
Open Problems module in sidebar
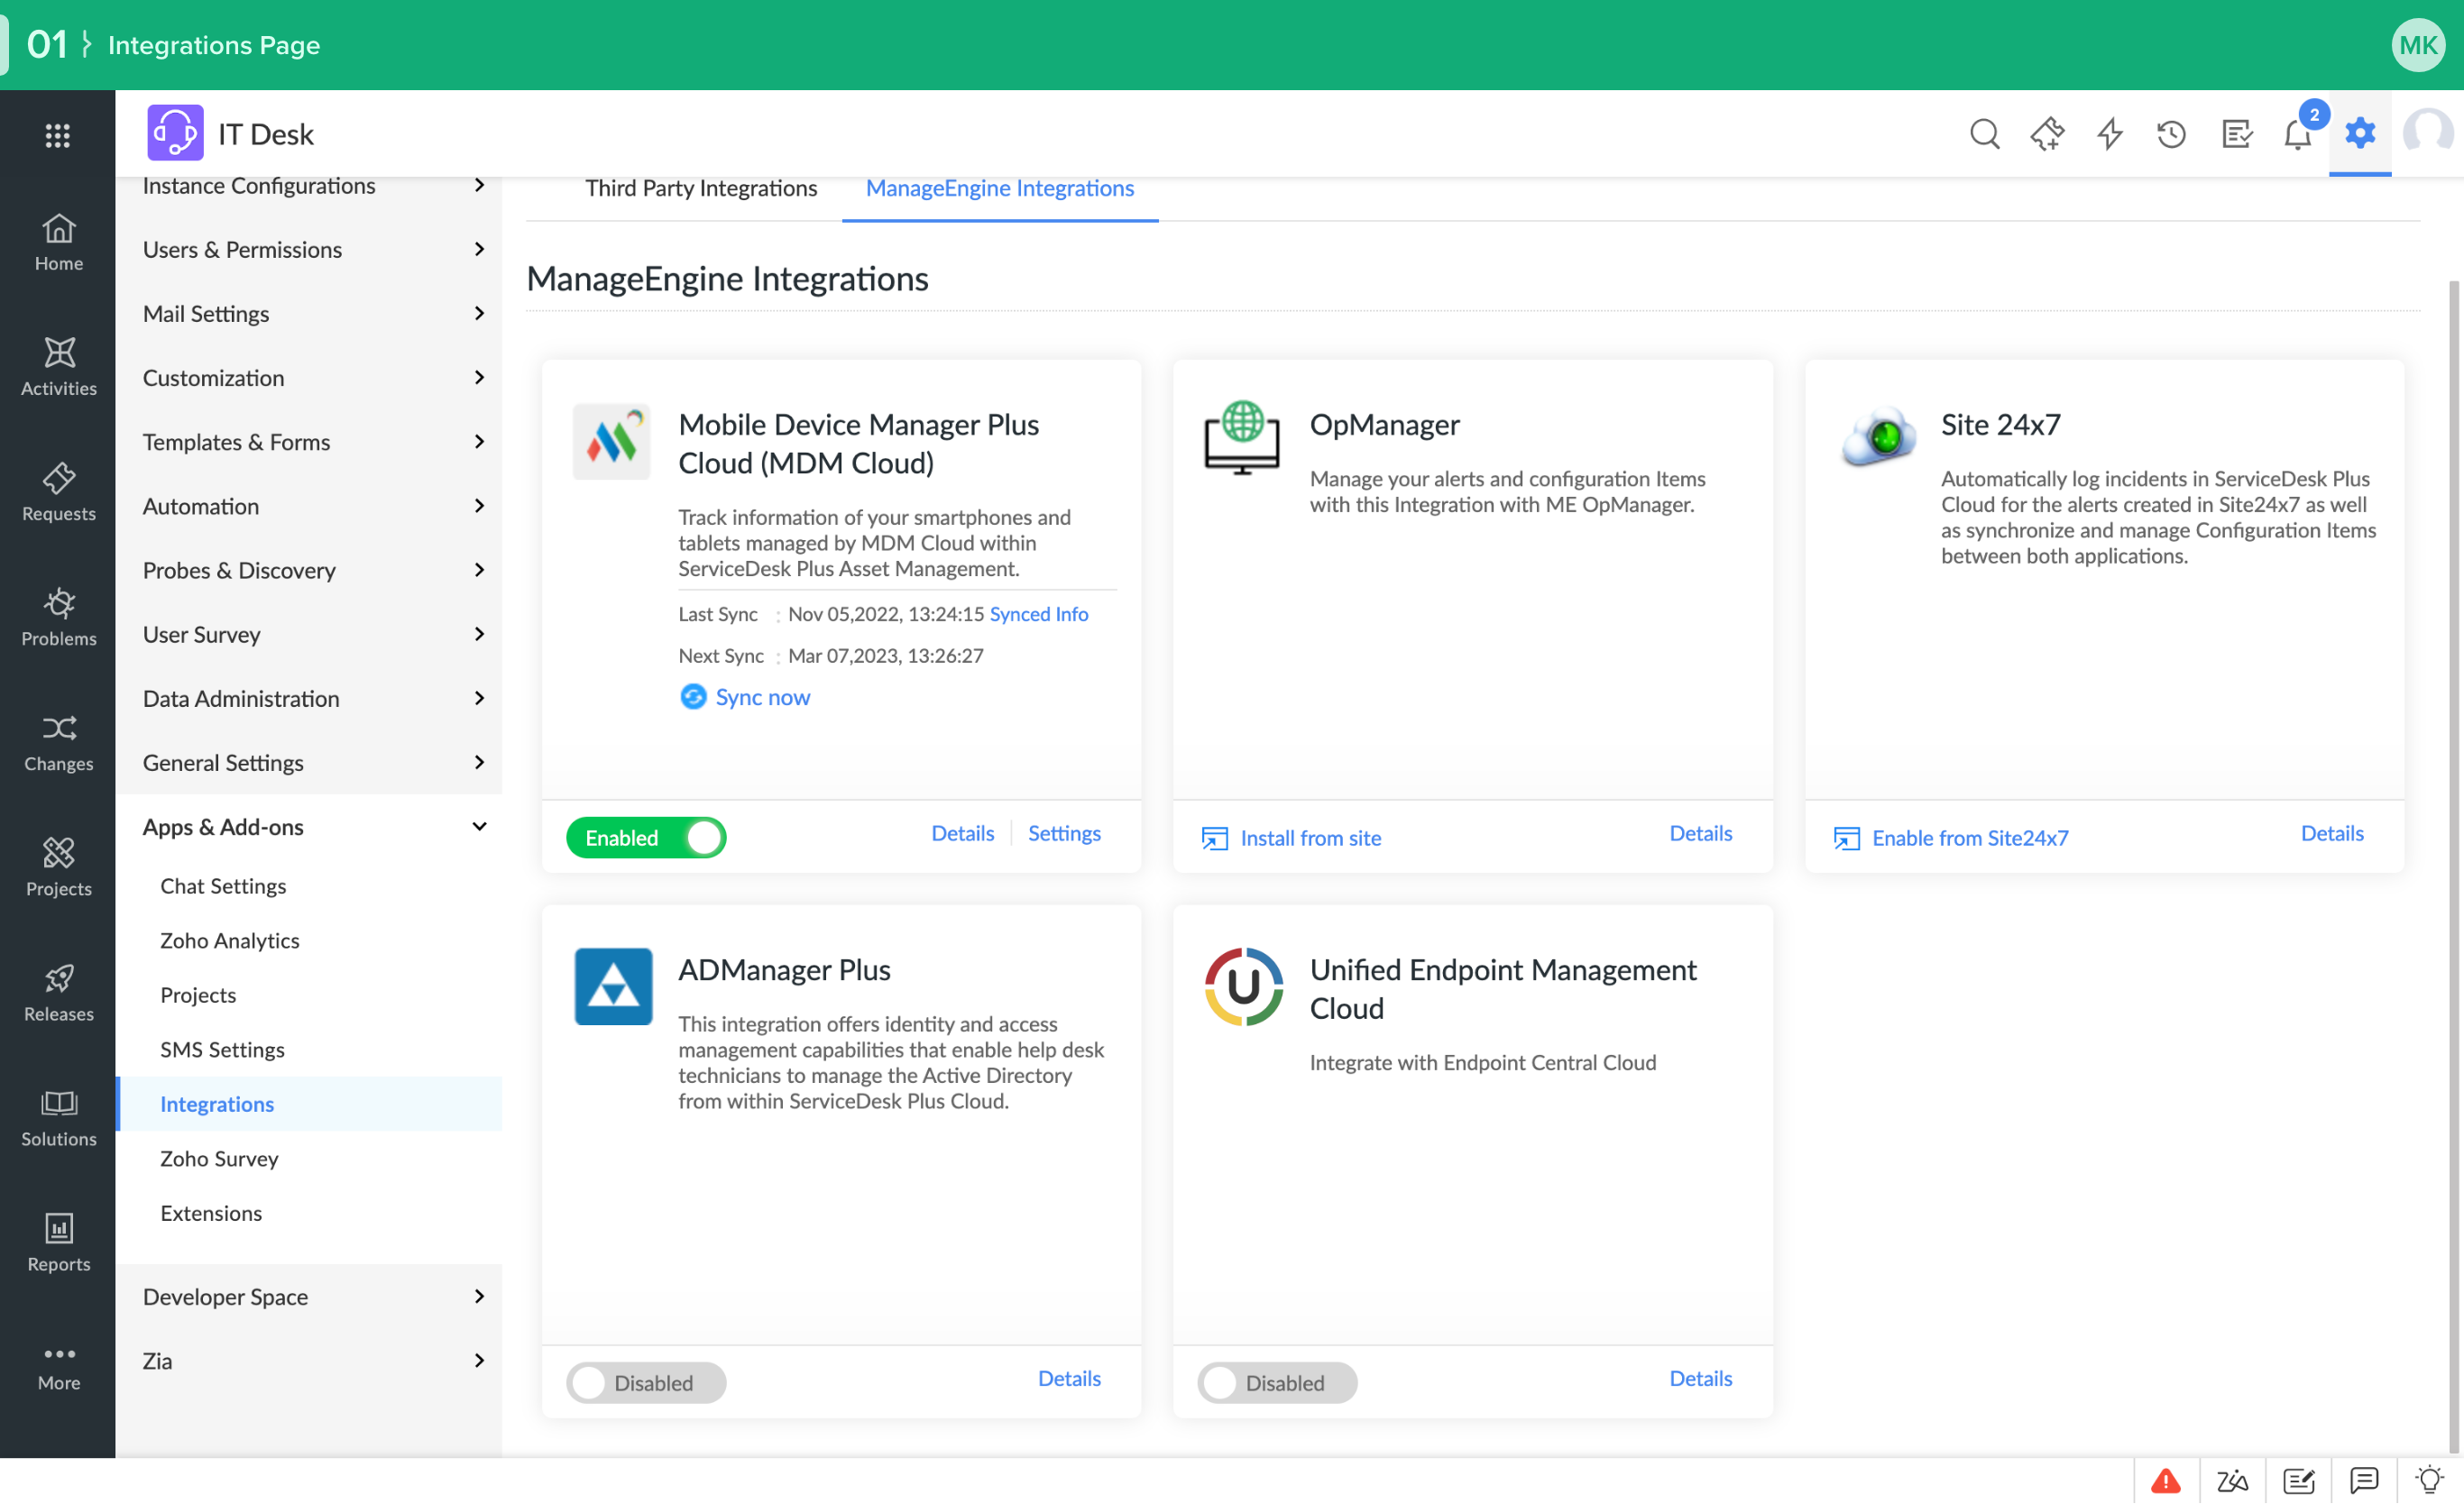58,617
